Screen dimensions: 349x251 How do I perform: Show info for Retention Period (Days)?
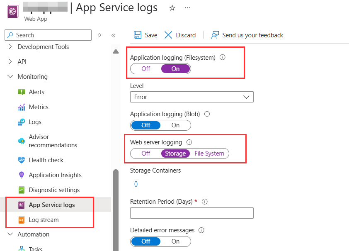204,202
